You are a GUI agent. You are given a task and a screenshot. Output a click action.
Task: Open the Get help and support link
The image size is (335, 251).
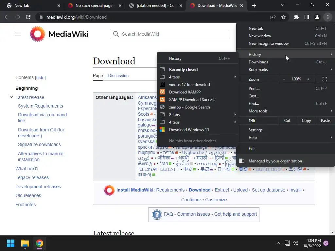pos(236,214)
